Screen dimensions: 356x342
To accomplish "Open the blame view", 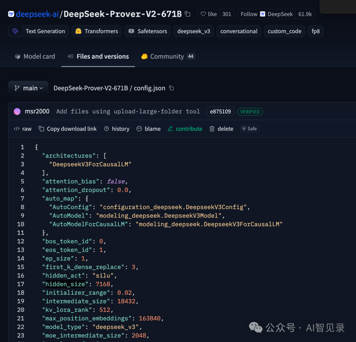I will [149, 129].
